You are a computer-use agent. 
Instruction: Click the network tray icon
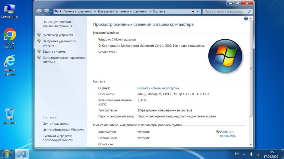257,154
